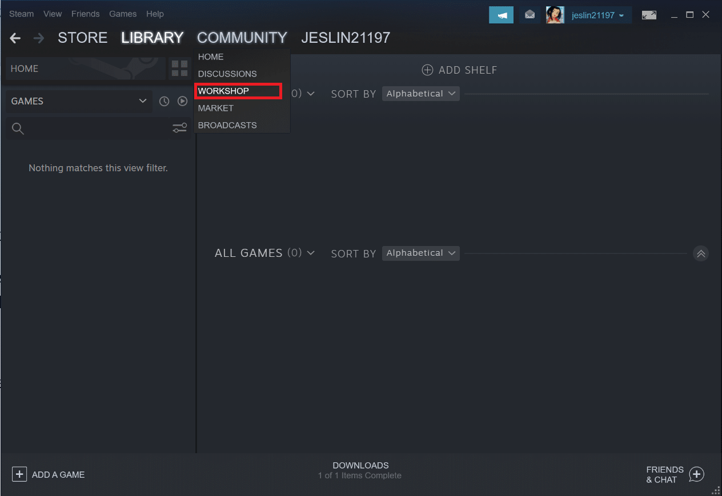Go to the LIBRARY tab
This screenshot has height=496, width=722.
[153, 38]
